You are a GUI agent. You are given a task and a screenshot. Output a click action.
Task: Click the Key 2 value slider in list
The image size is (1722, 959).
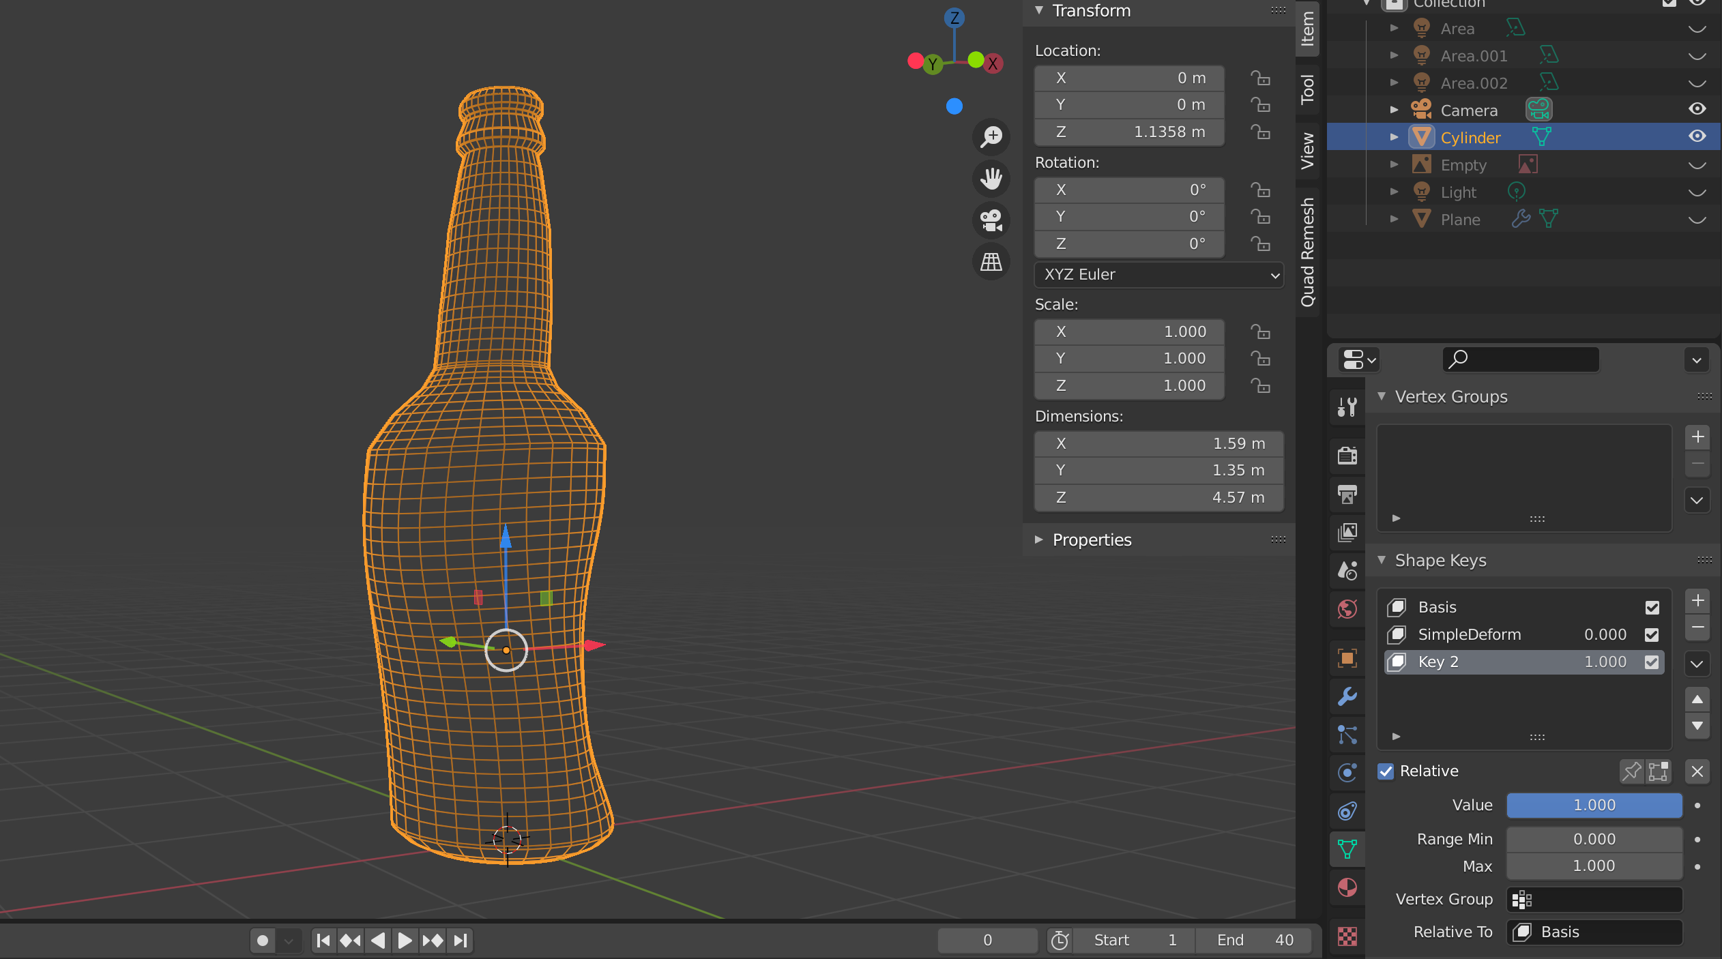pyautogui.click(x=1605, y=662)
